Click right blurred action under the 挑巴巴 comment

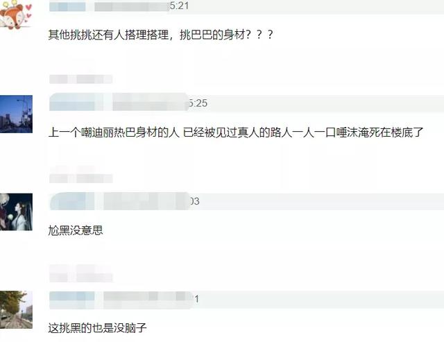94,79
